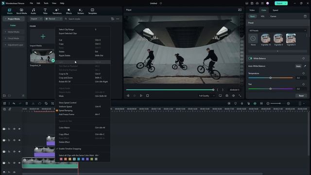Click the Temperature keyframe diamond icon

(x=303, y=73)
